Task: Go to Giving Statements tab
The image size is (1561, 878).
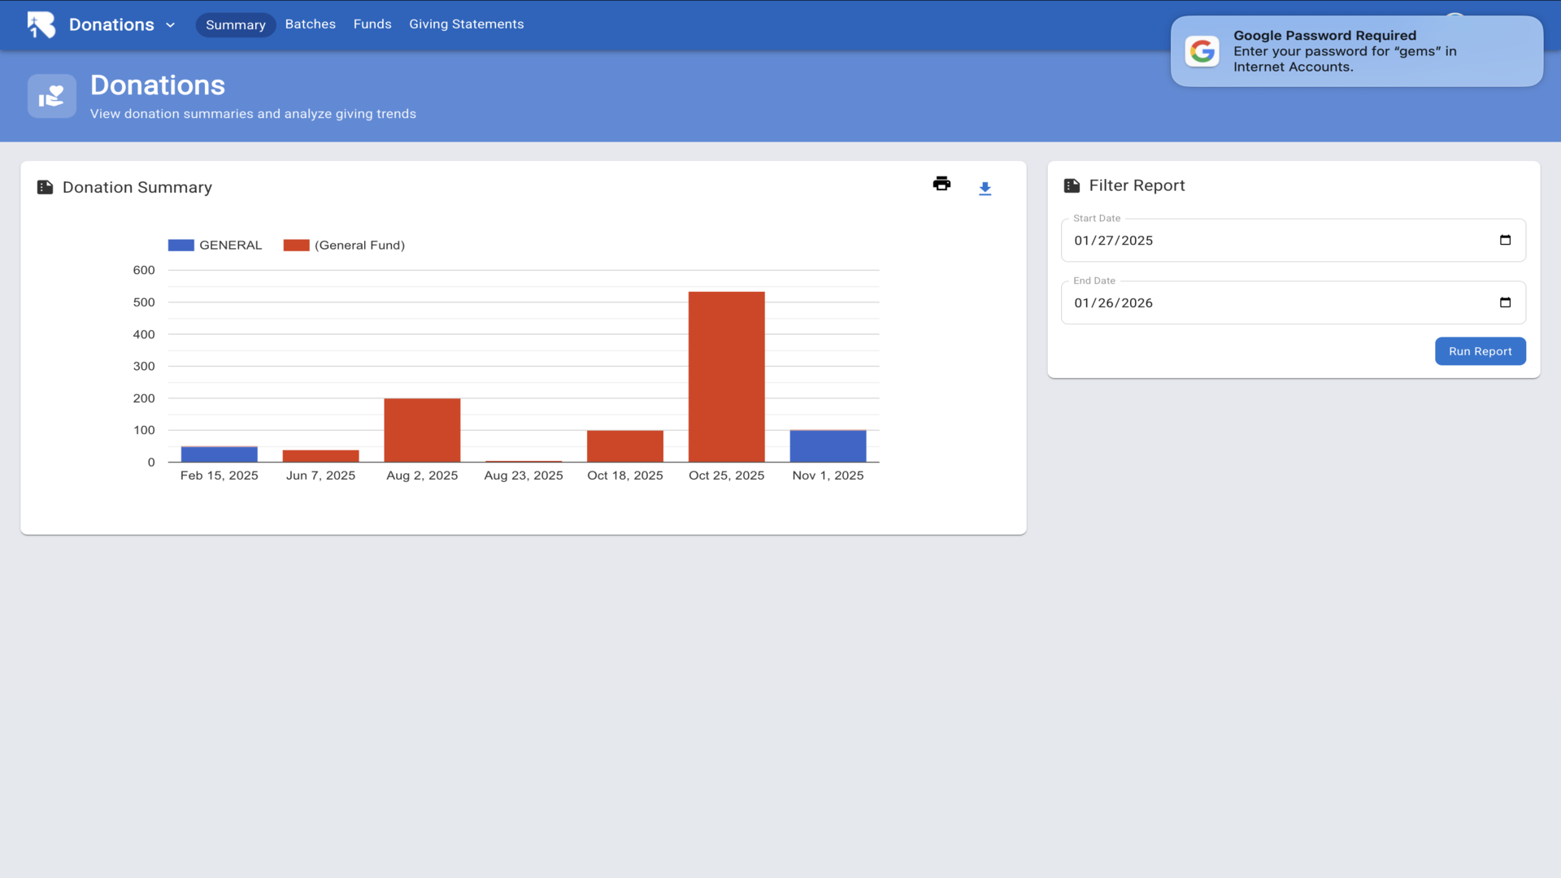Action: [x=466, y=24]
